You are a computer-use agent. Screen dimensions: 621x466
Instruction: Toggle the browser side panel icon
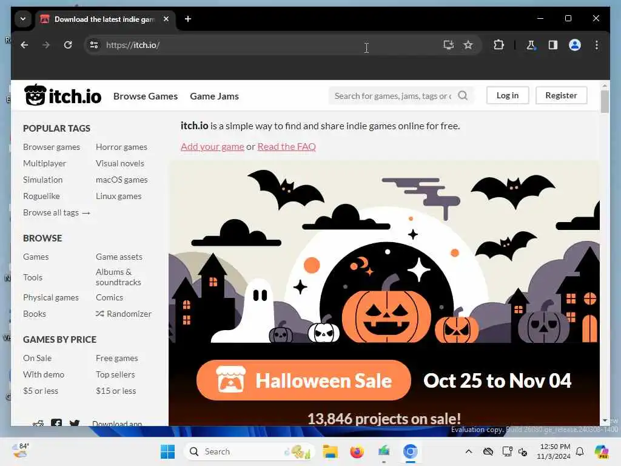(x=553, y=45)
